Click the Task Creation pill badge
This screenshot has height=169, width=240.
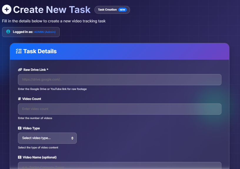click(x=112, y=10)
